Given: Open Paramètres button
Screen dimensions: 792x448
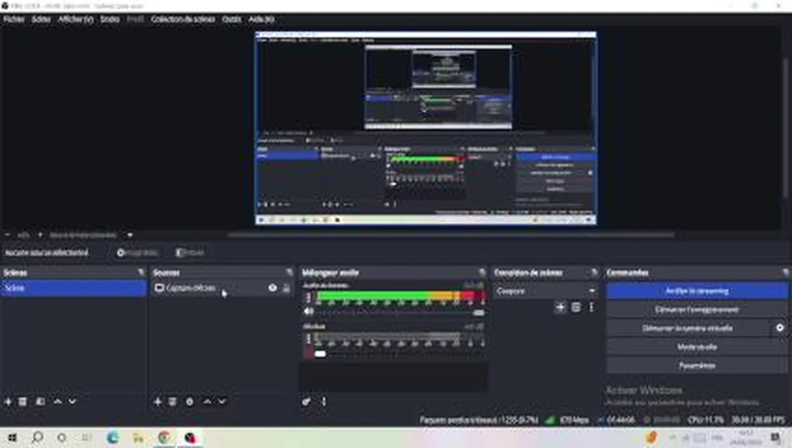Looking at the screenshot, I should (697, 365).
